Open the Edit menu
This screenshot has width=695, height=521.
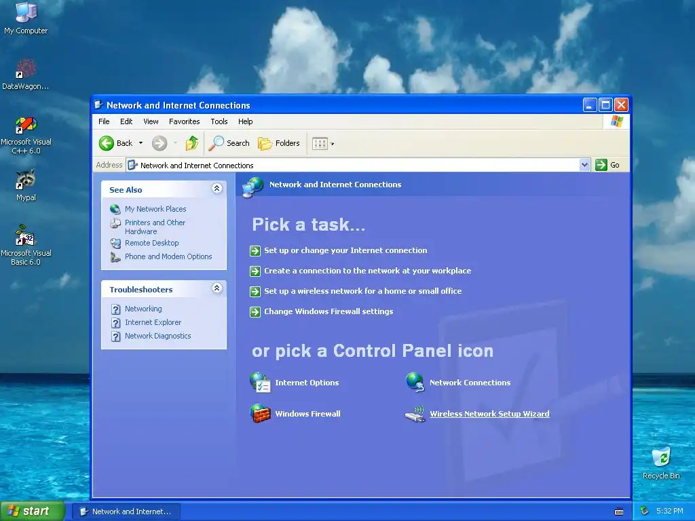[126, 121]
